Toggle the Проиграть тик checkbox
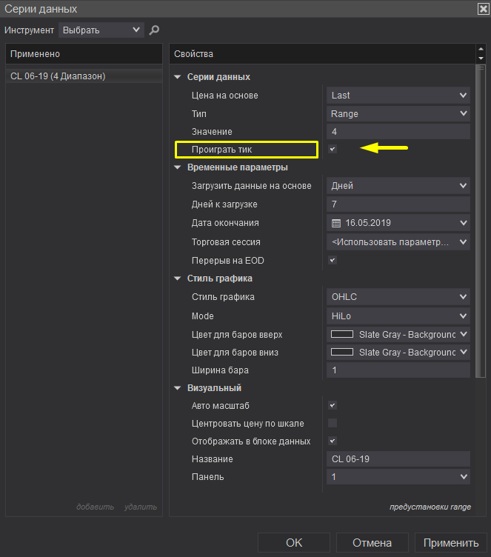 click(x=333, y=150)
